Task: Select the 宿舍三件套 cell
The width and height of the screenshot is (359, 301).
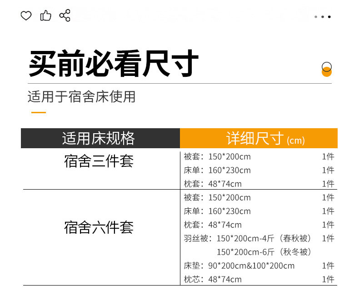Action: (99, 161)
